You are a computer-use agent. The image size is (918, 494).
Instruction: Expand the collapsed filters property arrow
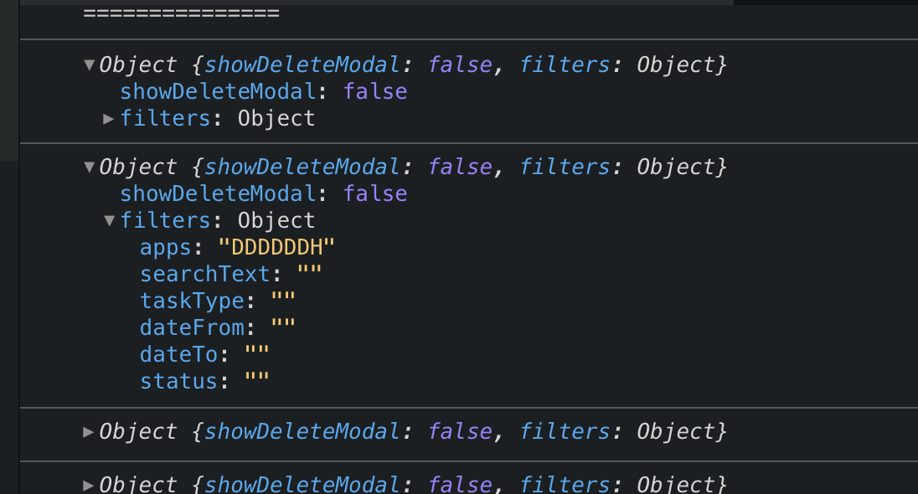click(x=108, y=119)
